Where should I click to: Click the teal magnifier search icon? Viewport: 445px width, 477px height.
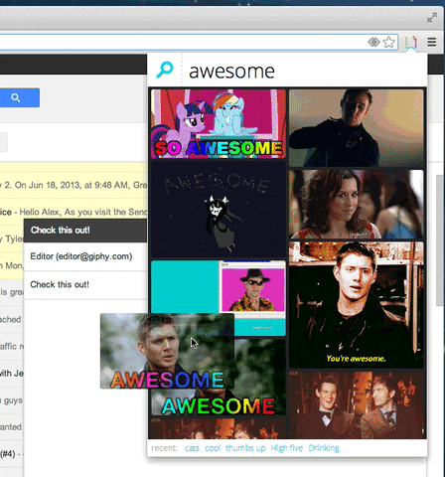165,70
